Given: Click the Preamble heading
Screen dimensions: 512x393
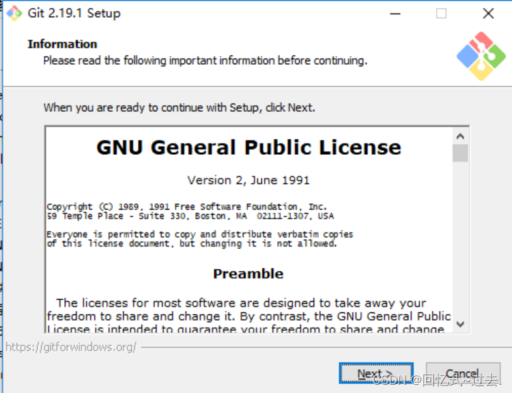Looking at the screenshot, I should pyautogui.click(x=248, y=274).
